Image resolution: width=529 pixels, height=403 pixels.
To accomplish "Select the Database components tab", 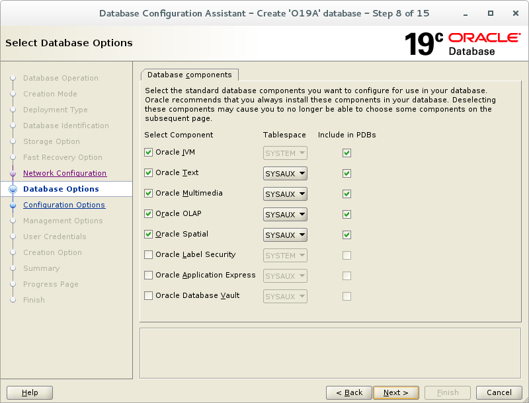I will 190,75.
